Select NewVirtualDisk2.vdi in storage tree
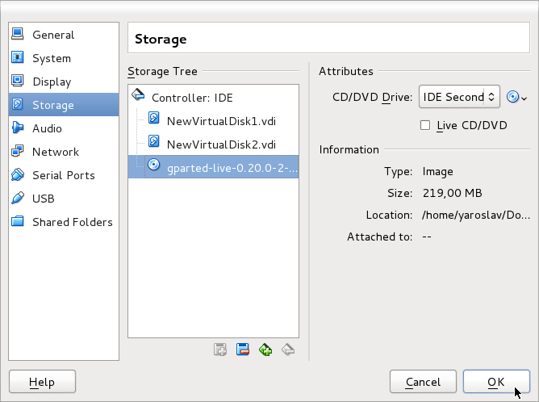This screenshot has width=539, height=402. tap(221, 144)
